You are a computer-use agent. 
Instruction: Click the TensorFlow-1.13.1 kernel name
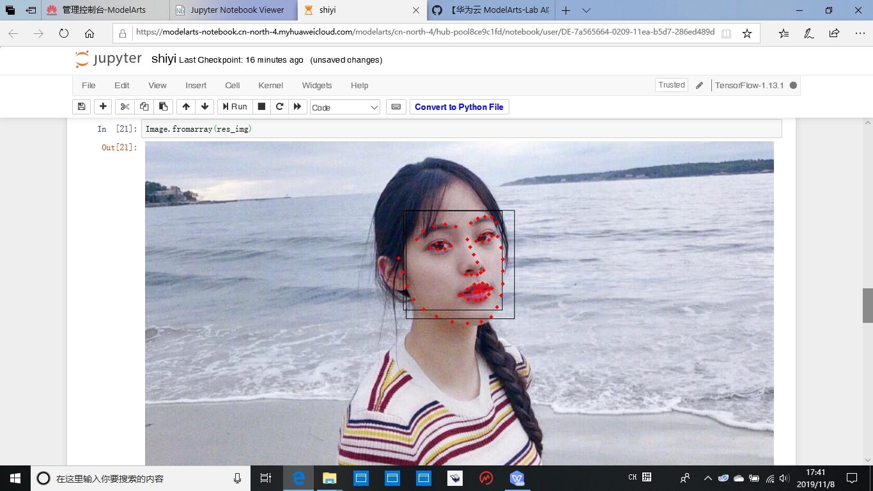[749, 85]
